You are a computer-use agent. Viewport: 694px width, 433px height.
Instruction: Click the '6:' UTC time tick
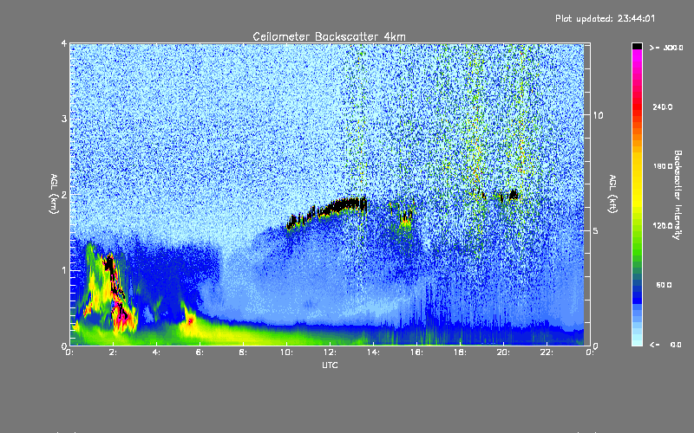tap(200, 352)
